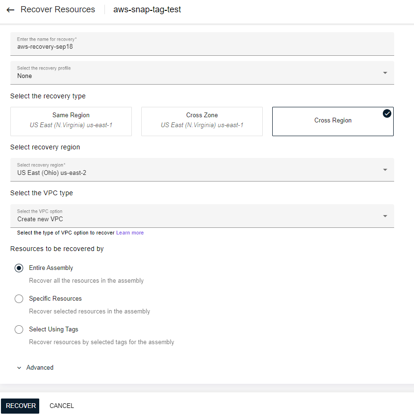The image size is (414, 416).
Task: Click the VPC option dropdown arrow
Action: click(385, 216)
